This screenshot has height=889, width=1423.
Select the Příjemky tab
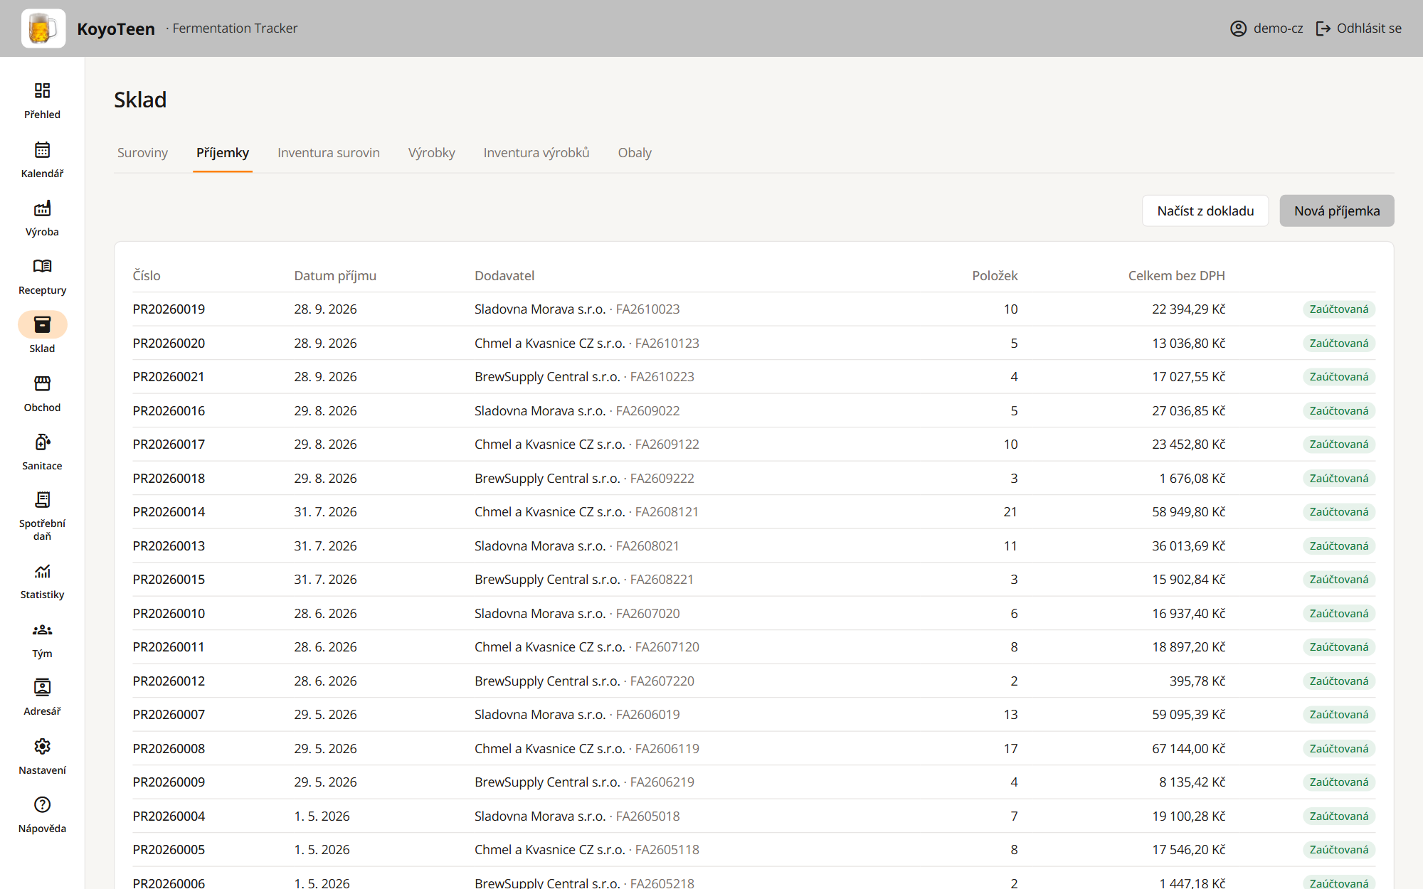[223, 153]
